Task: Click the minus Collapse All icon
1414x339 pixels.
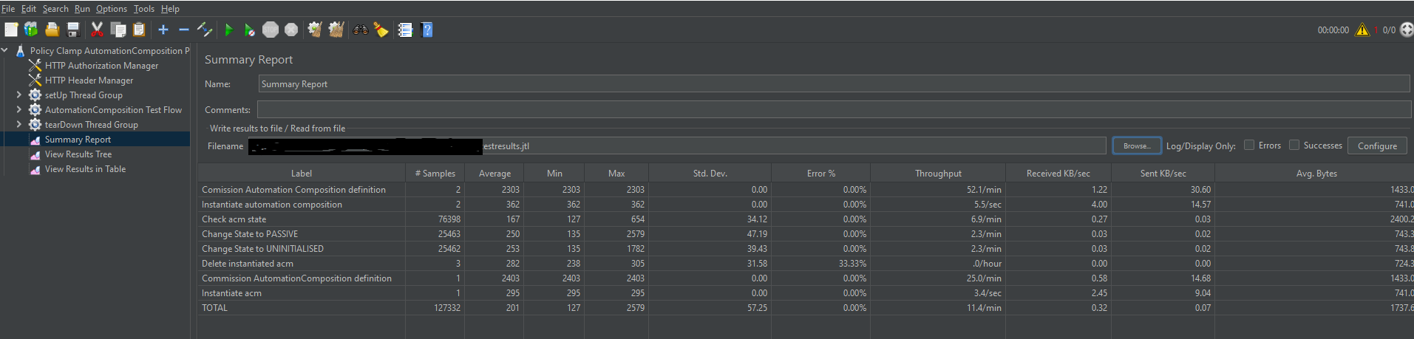Action: click(x=184, y=30)
